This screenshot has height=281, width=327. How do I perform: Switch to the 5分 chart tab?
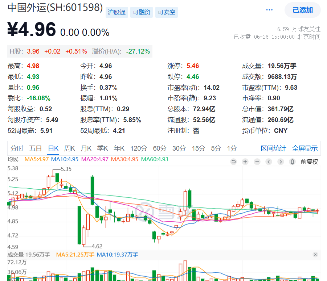coord(216,148)
